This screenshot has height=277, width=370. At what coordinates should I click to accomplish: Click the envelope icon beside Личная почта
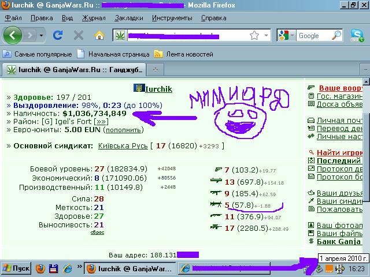(311, 121)
